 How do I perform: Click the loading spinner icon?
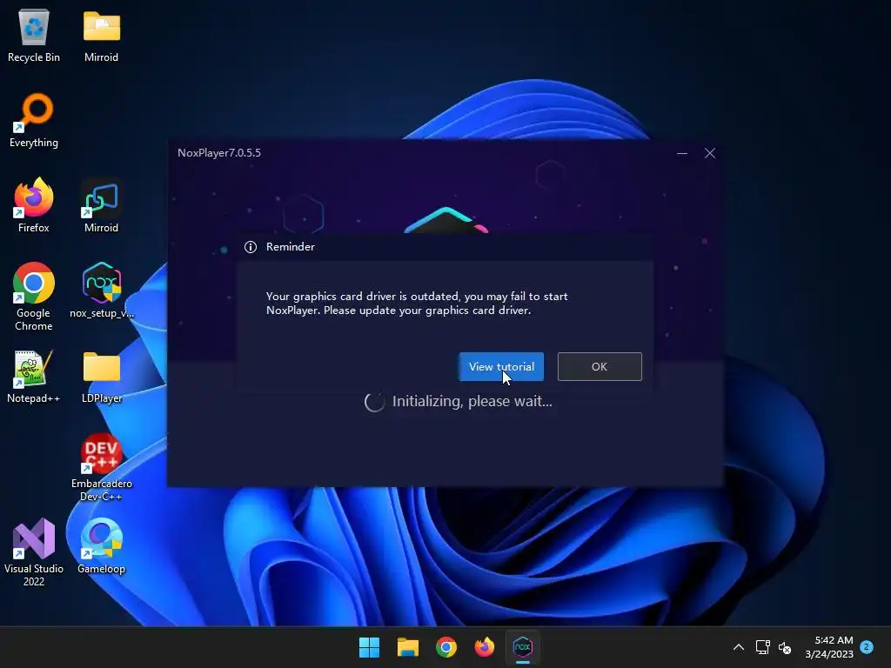pyautogui.click(x=374, y=402)
